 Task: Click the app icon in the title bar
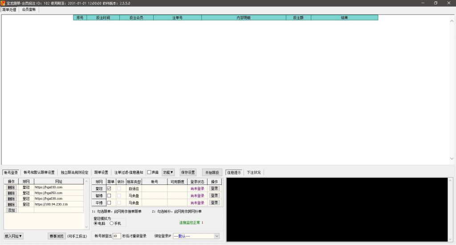tap(3, 3)
